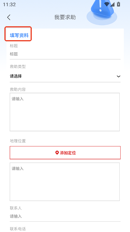Click the red location pin icon
The height and width of the screenshot is (232, 130).
57,153
